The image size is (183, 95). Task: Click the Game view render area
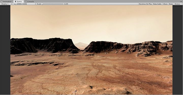[x=91, y=50]
